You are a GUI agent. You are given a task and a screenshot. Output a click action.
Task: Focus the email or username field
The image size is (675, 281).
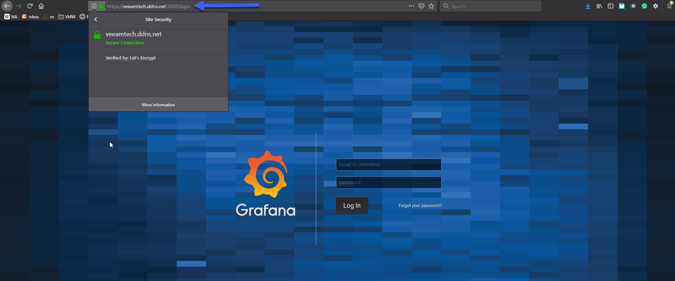pos(389,164)
